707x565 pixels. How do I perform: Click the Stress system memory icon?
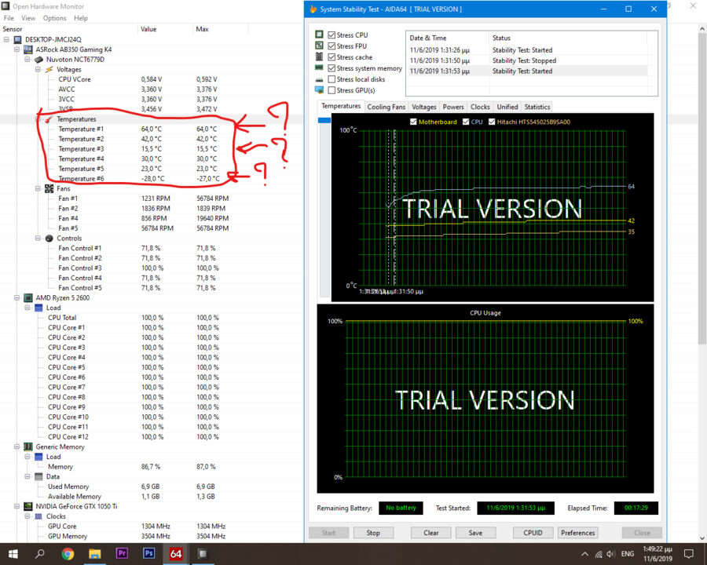coord(319,68)
